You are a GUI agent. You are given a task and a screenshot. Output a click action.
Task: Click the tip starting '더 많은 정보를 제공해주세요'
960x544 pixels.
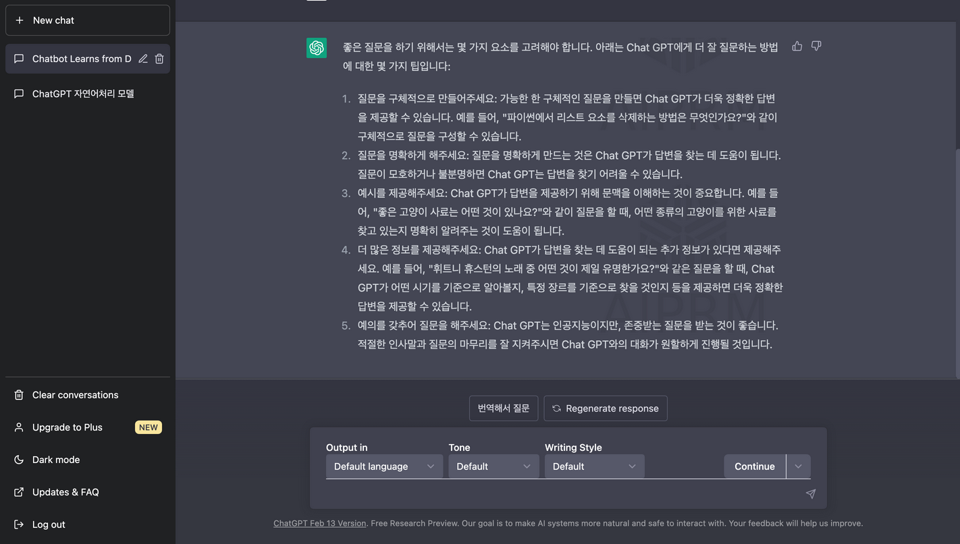[570, 278]
